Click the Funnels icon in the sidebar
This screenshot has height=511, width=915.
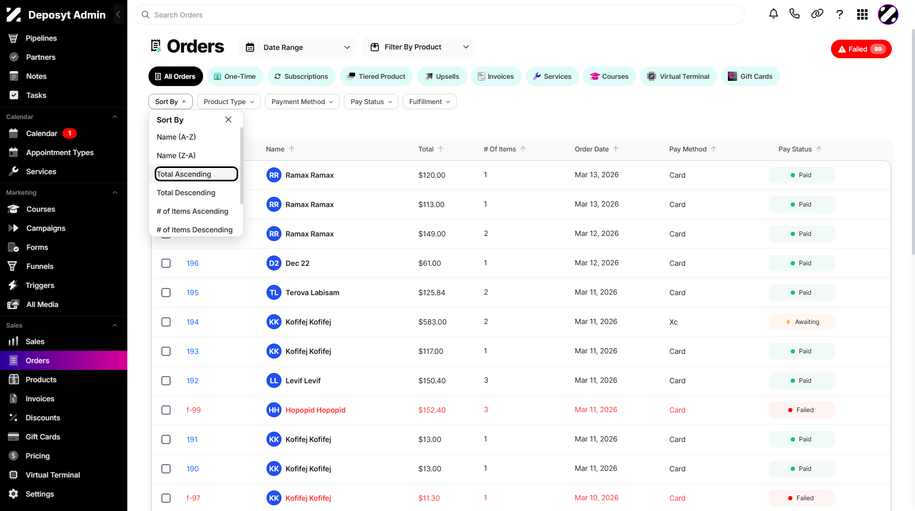[12, 266]
